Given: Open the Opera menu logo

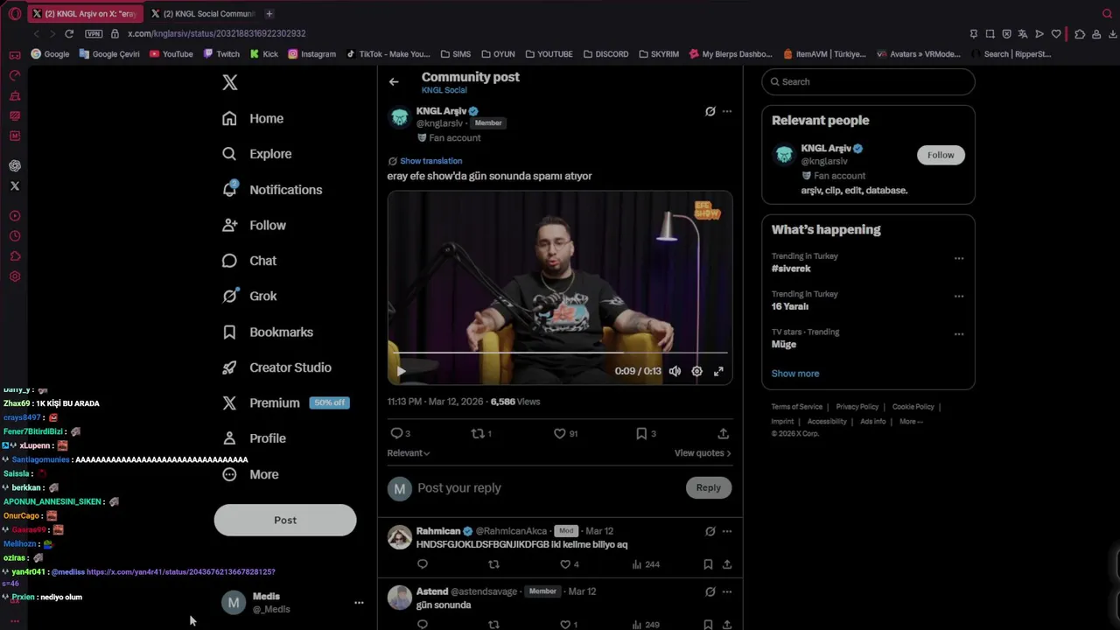Looking at the screenshot, I should click(x=15, y=14).
